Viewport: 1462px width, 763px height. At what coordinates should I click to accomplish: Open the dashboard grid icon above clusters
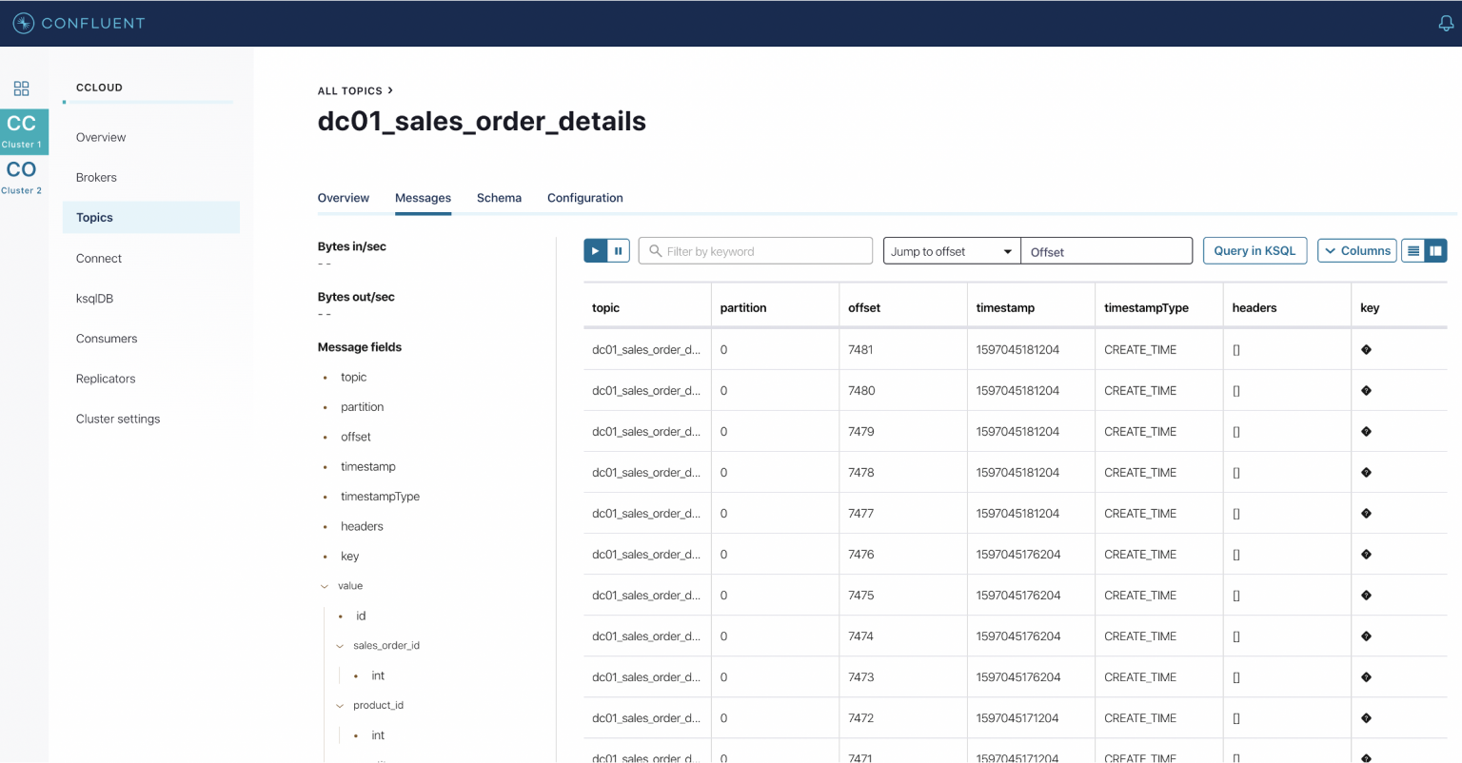tap(21, 88)
